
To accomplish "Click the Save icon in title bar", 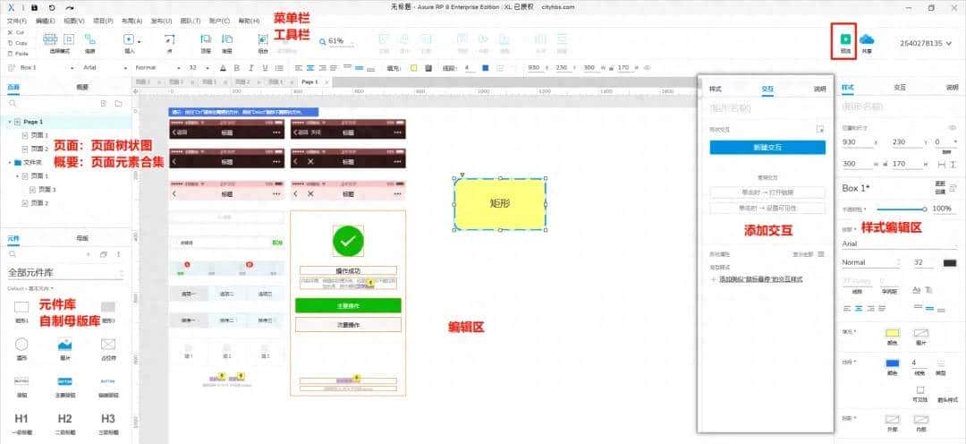I will click(33, 7).
